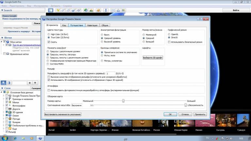Screen dimensions: 251x141
Task: Toggle the Сжать checkbox
Action: (49, 42)
